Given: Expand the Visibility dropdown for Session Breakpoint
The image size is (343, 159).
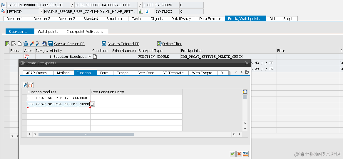Looking at the screenshot, I should tap(89, 57).
